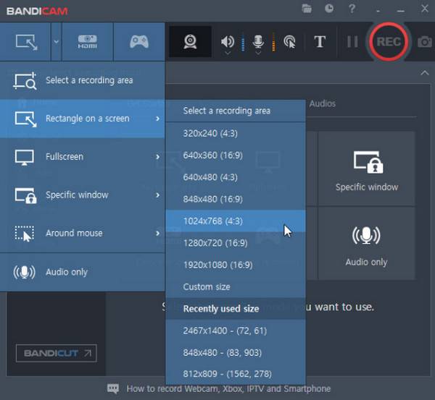435x400 pixels.
Task: Minimize the Bandicam window
Action: pyautogui.click(x=400, y=11)
